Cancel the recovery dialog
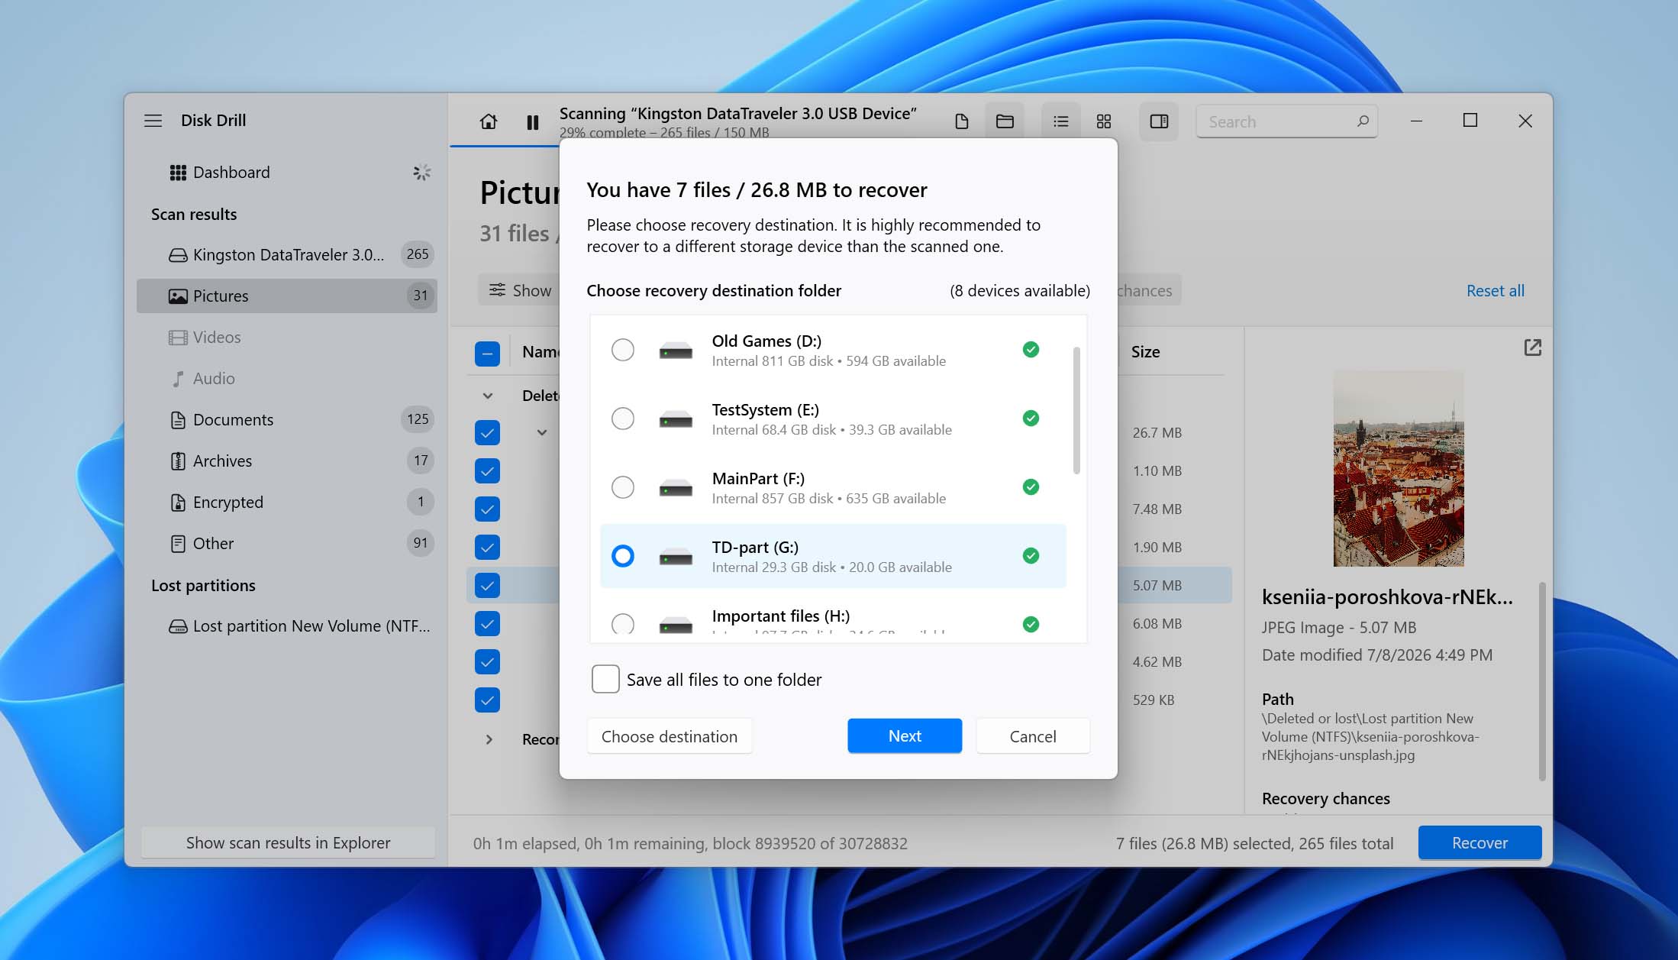1678x960 pixels. tap(1033, 736)
